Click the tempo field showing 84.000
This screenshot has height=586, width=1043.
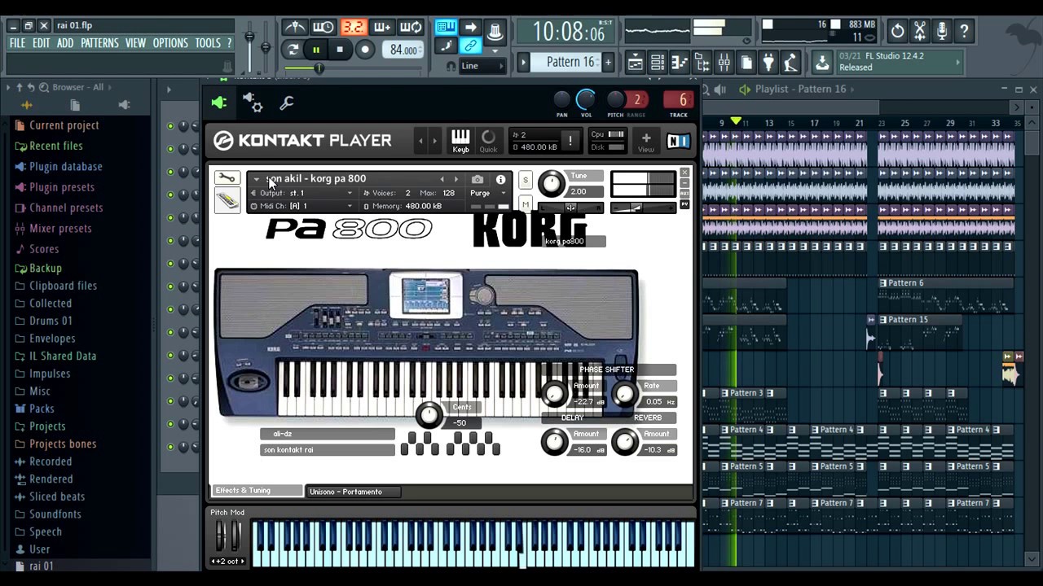coord(403,50)
